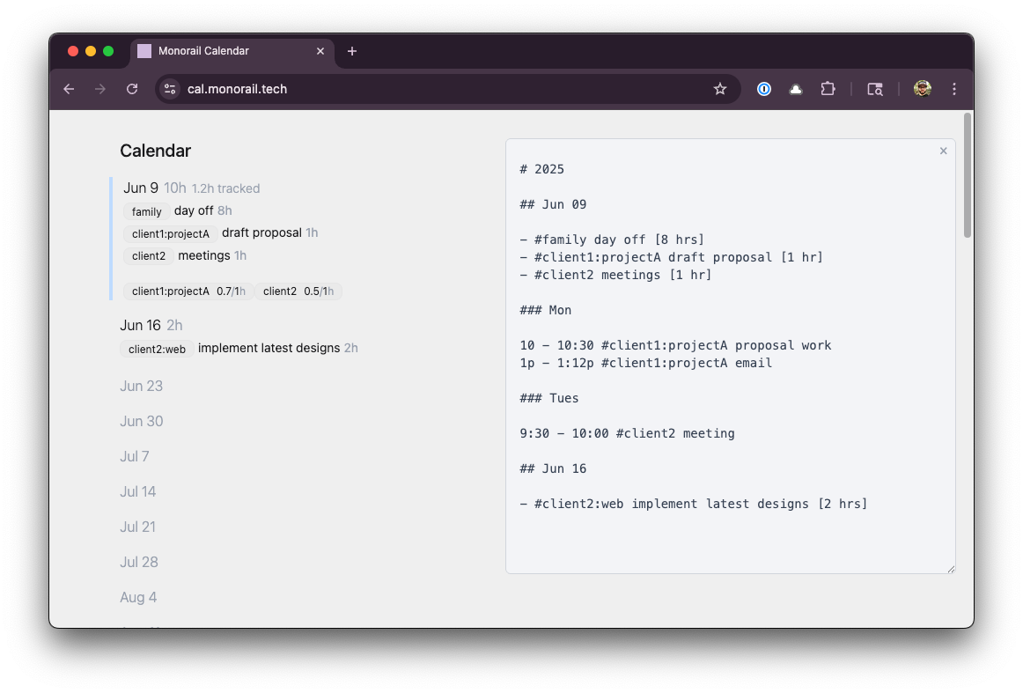Click the '1p – 1:12p #client1:projectA email' line
This screenshot has height=693, width=1023.
[x=646, y=363]
